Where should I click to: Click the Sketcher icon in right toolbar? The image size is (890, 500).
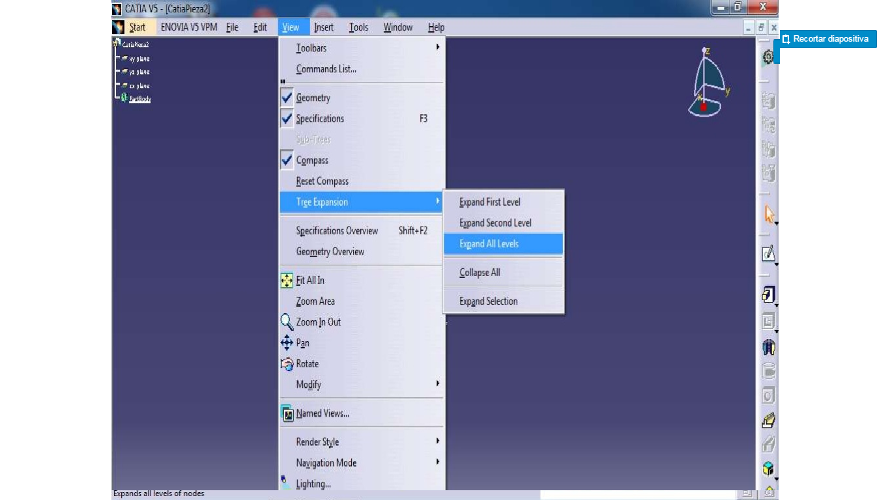769,254
